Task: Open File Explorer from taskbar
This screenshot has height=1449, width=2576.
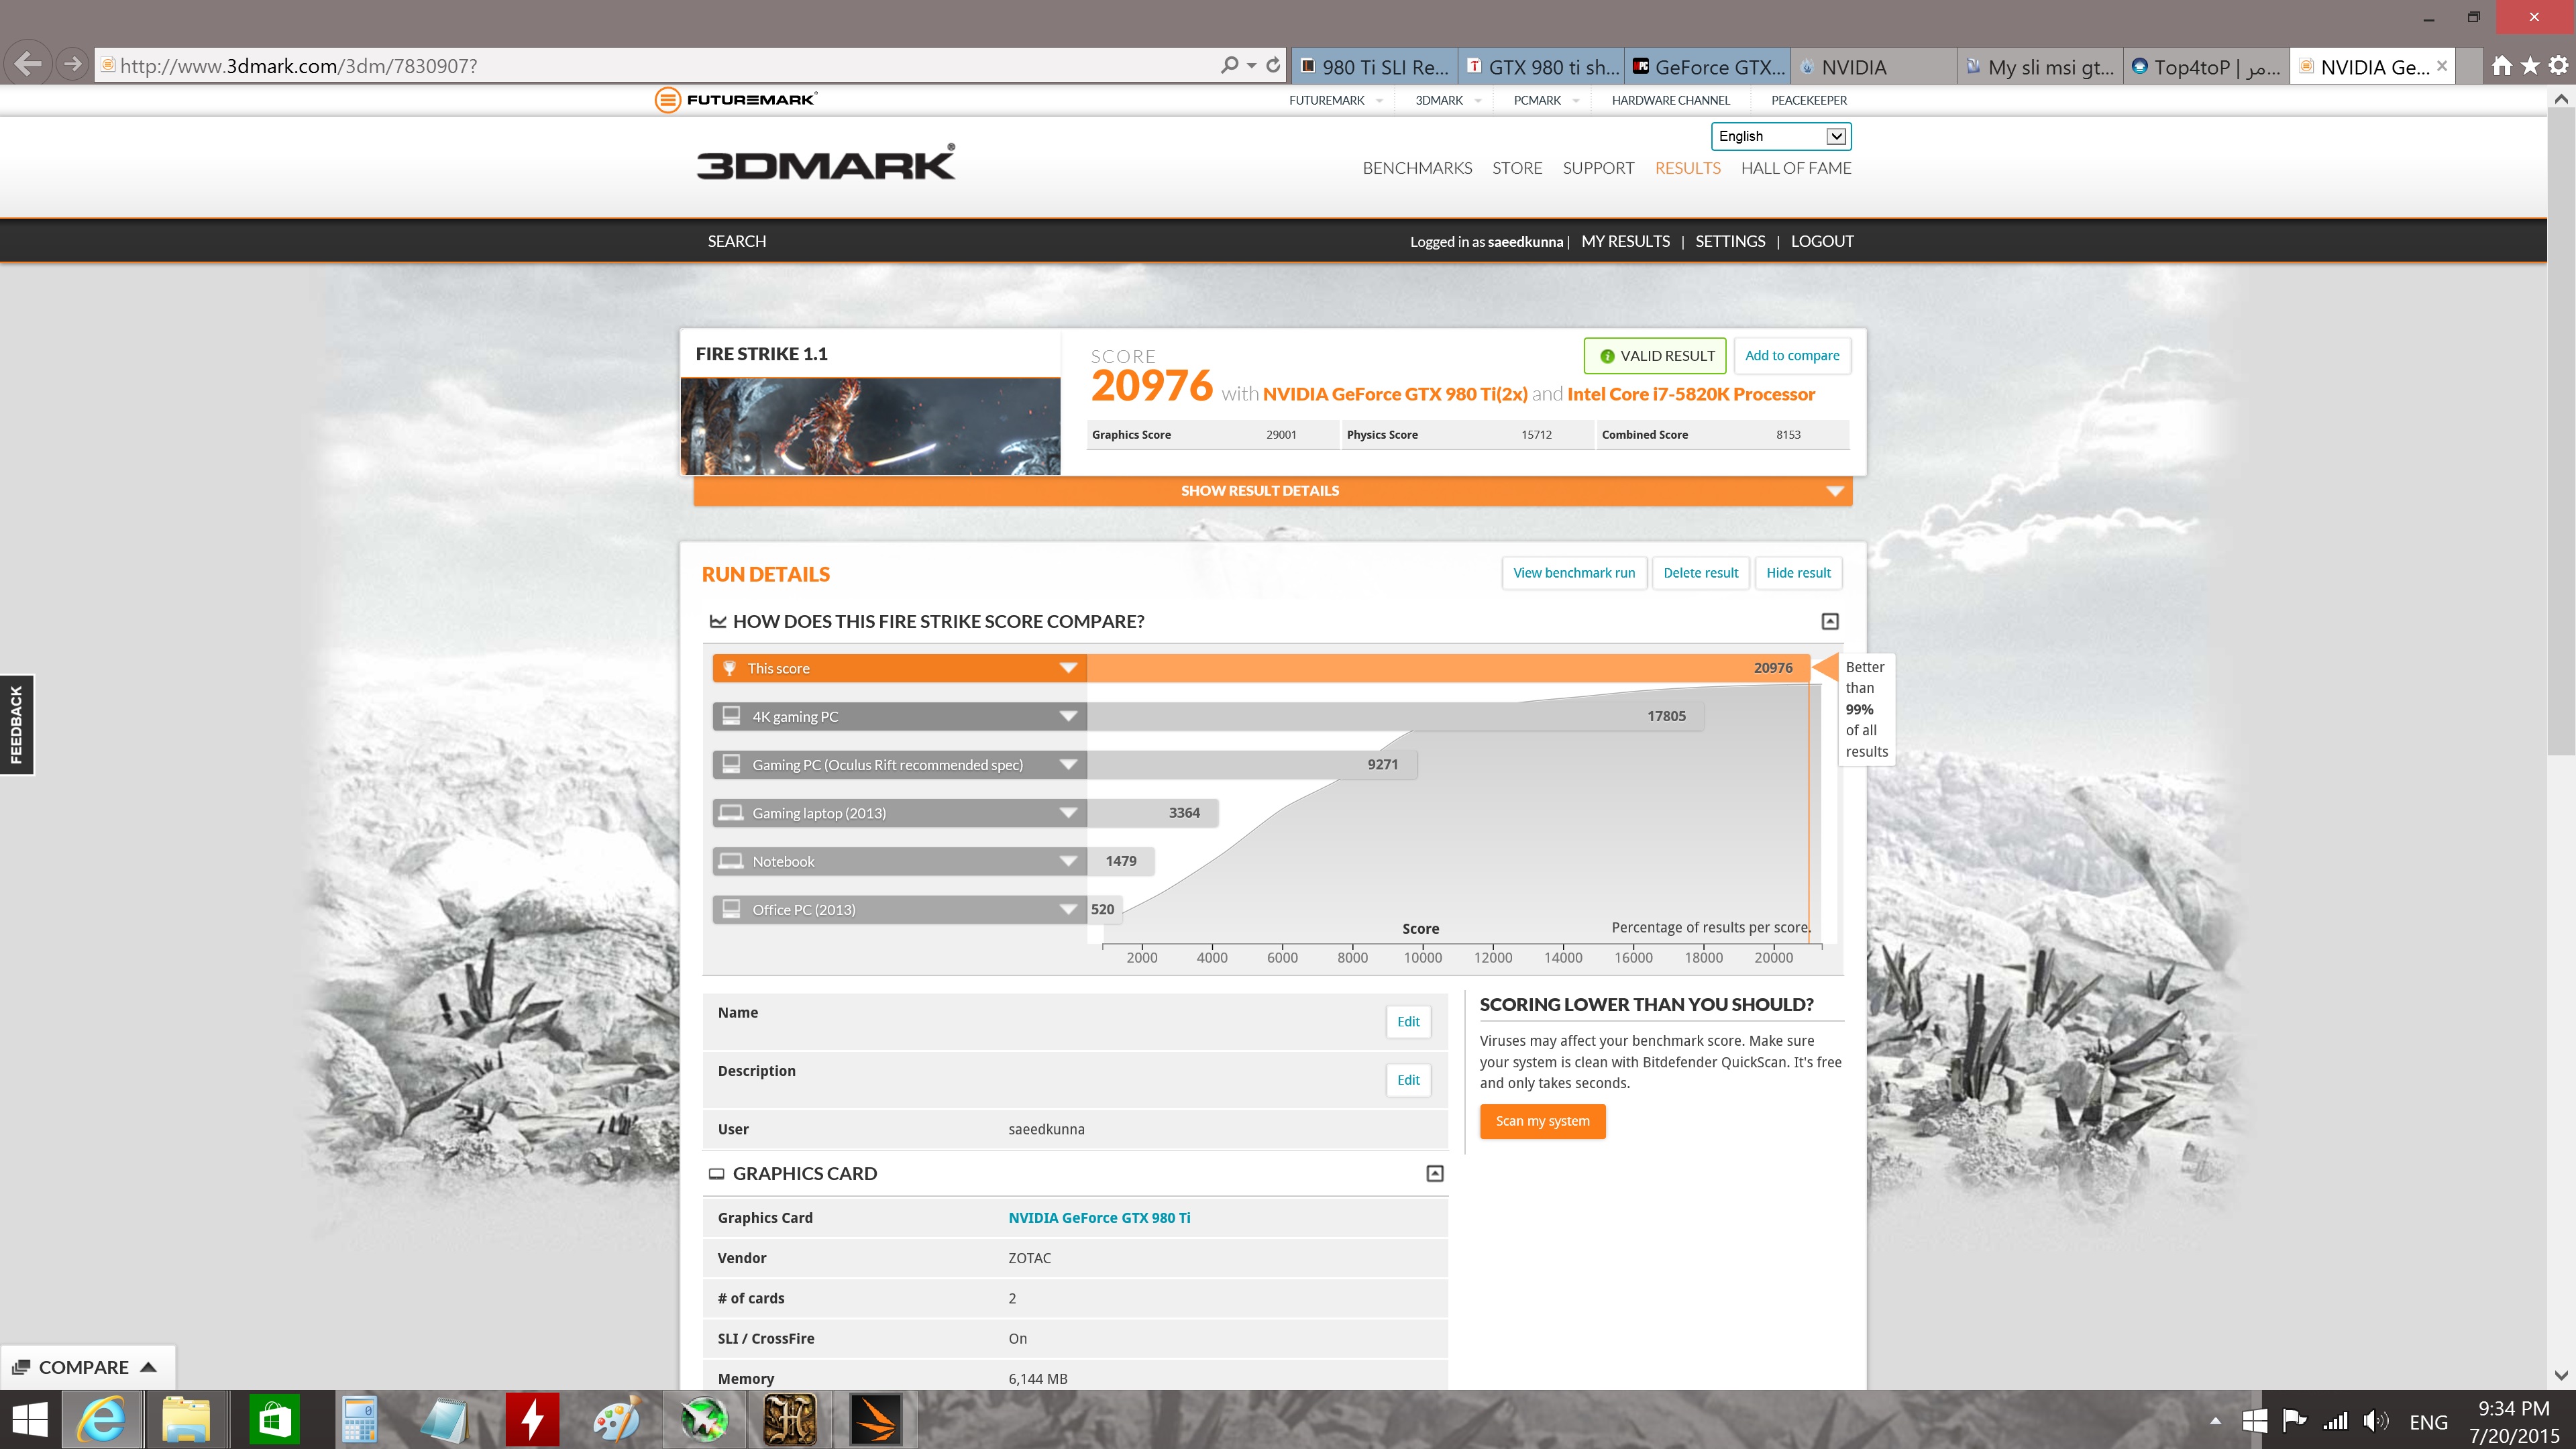Action: [x=186, y=1420]
